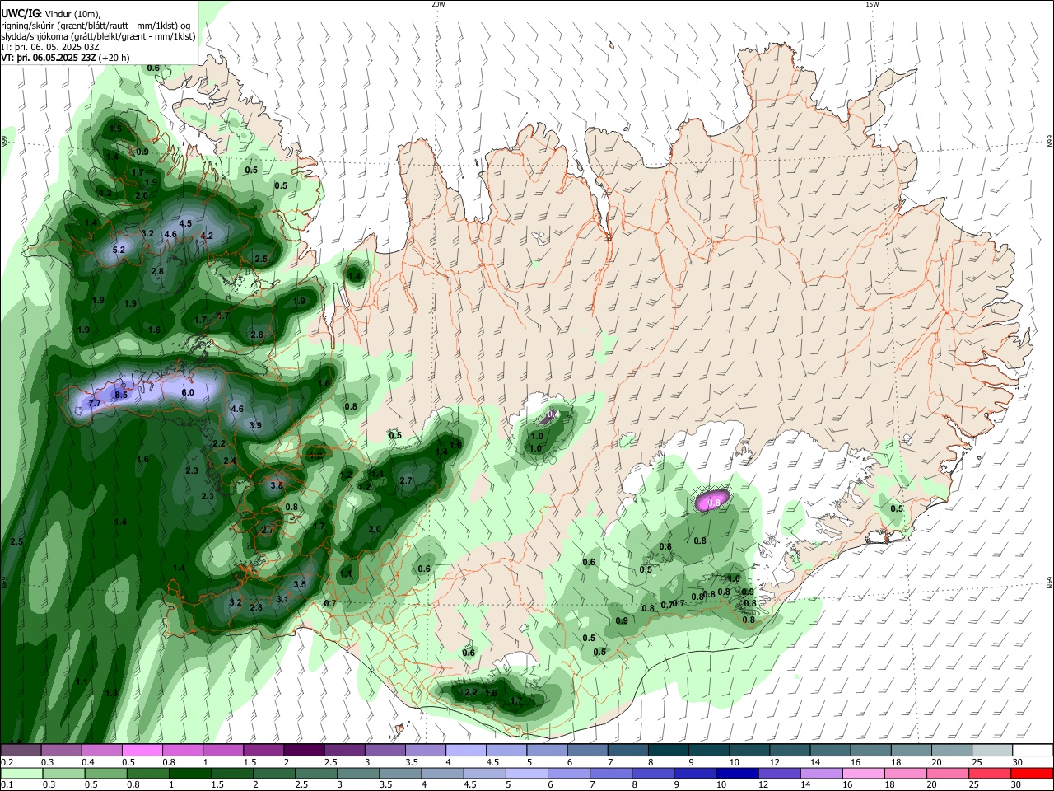Select bottom-row legend swatch between 20 and 25

coord(948,773)
